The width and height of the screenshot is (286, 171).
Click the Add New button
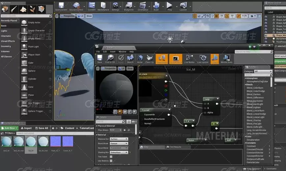click(x=10, y=128)
